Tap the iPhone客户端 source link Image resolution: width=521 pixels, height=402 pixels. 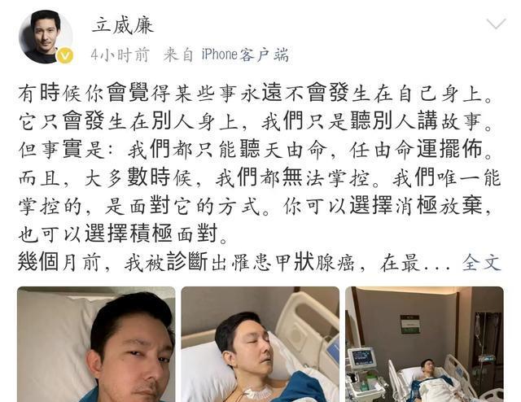[x=245, y=55]
